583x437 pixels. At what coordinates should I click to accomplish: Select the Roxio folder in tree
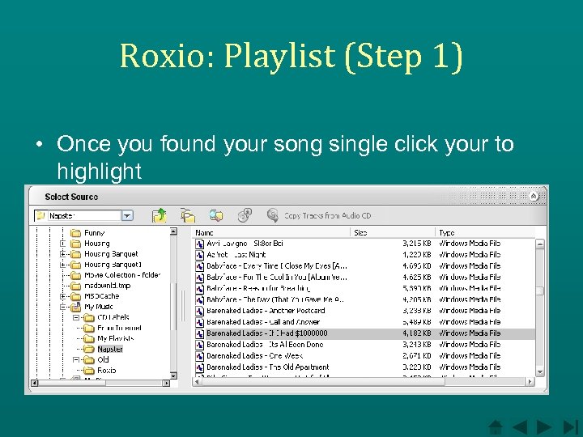(x=107, y=370)
